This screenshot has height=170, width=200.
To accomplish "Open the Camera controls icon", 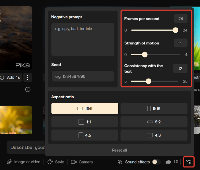I will click(74, 162).
